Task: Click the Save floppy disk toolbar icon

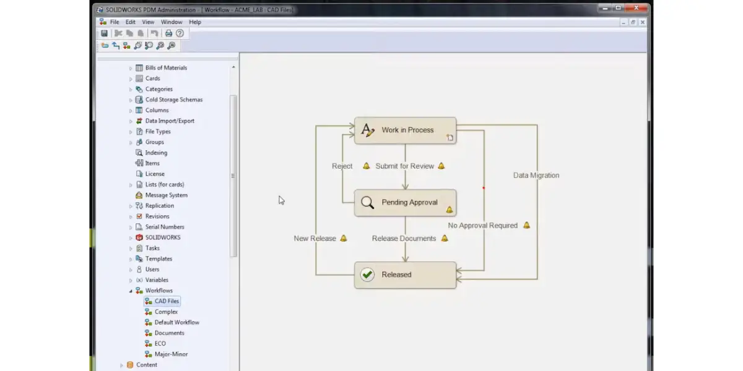Action: [105, 33]
